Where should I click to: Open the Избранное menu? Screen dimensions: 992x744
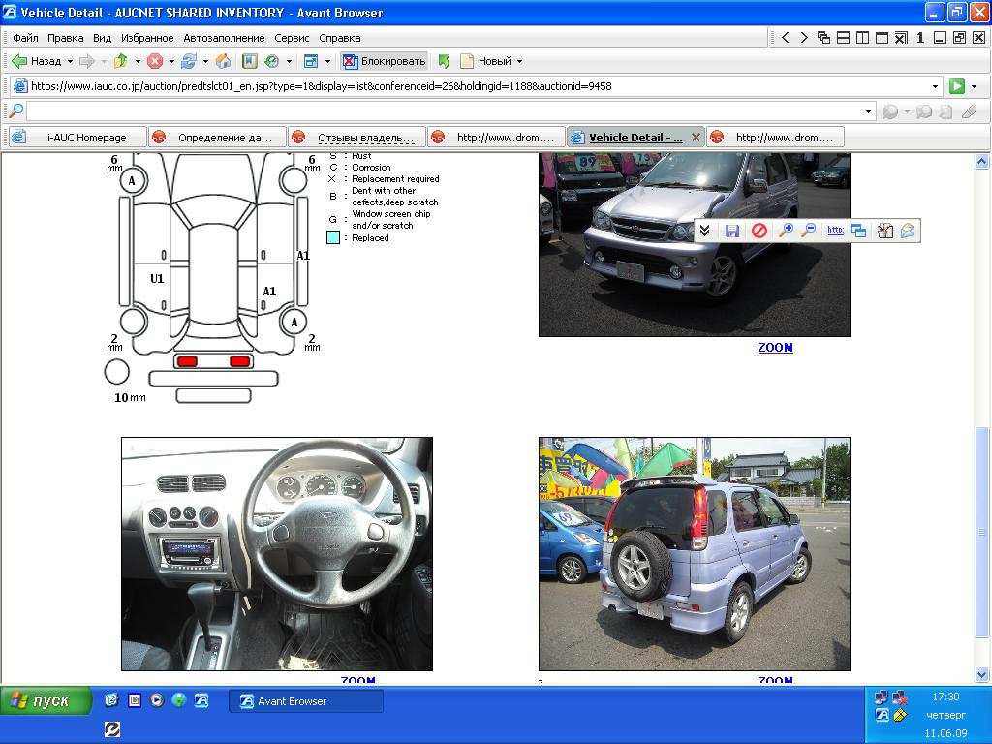tap(147, 38)
